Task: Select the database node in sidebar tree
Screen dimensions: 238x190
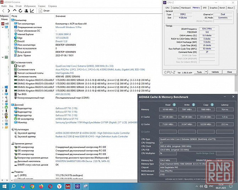Action: click(6, 124)
